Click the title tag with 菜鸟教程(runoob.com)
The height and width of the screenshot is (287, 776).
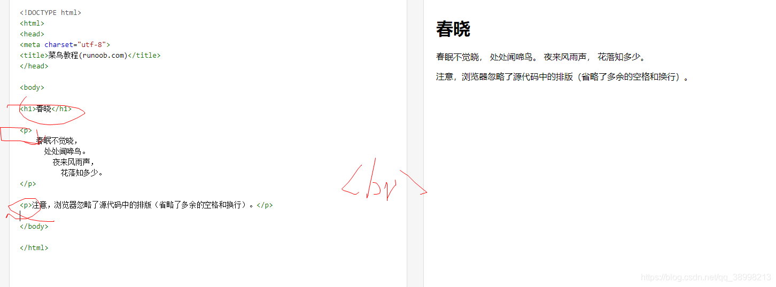[90, 55]
